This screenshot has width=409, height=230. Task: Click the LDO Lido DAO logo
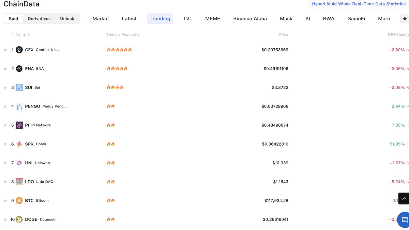click(x=19, y=182)
